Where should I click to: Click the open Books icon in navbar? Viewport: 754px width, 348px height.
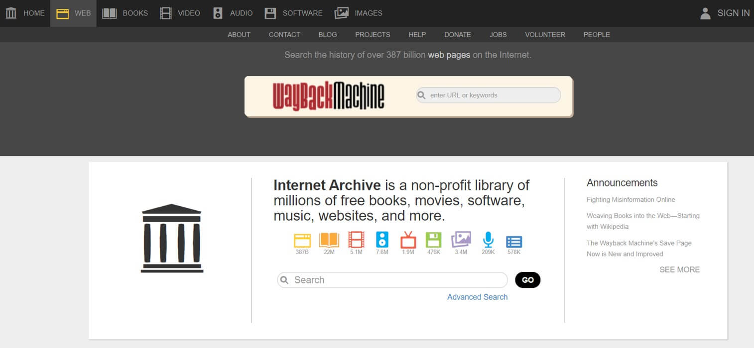tap(110, 13)
